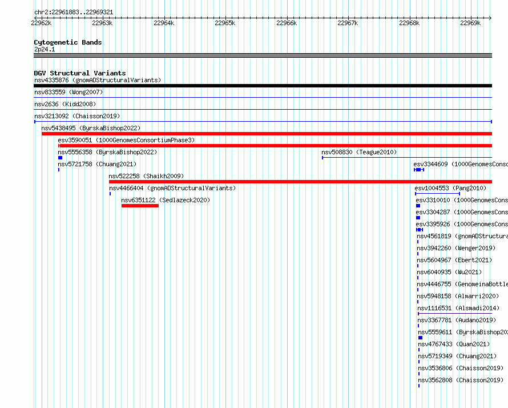Screen dimensions: 508x408
Task: Click the esv3304287 variant label
Action: [x=462, y=212]
